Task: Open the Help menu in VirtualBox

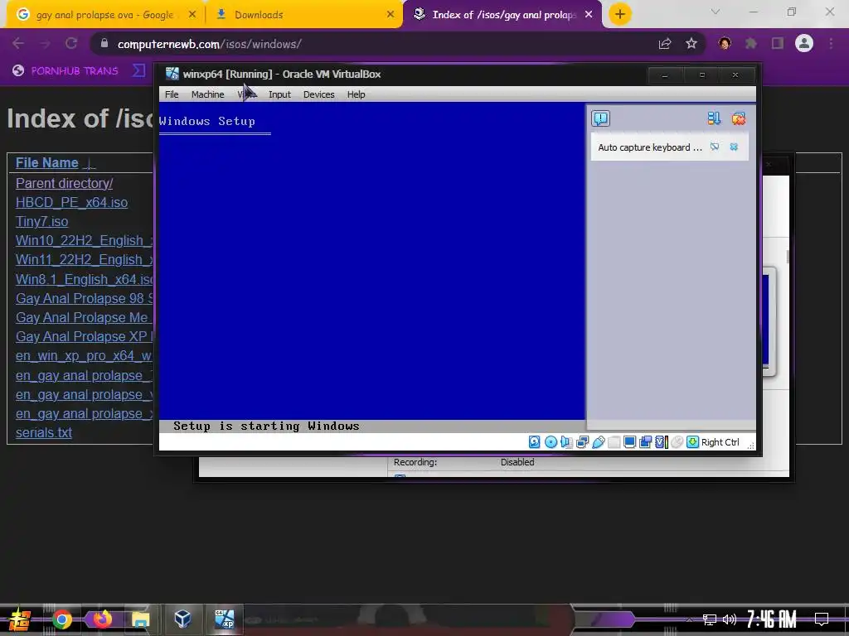Action: coord(356,94)
